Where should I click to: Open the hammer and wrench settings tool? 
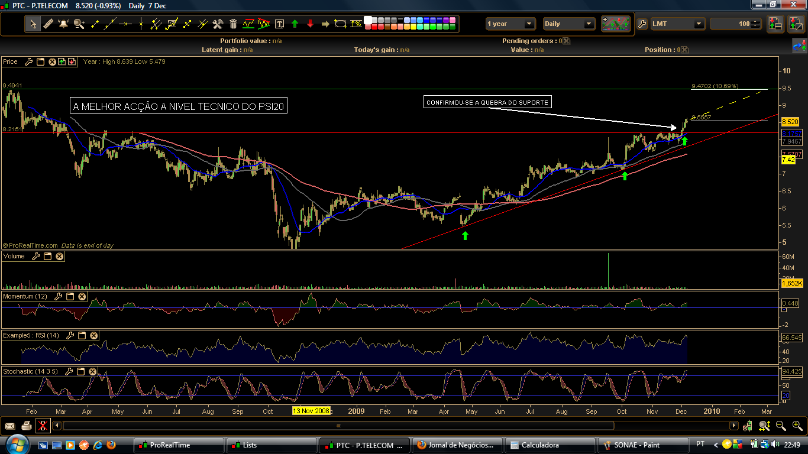(218, 24)
